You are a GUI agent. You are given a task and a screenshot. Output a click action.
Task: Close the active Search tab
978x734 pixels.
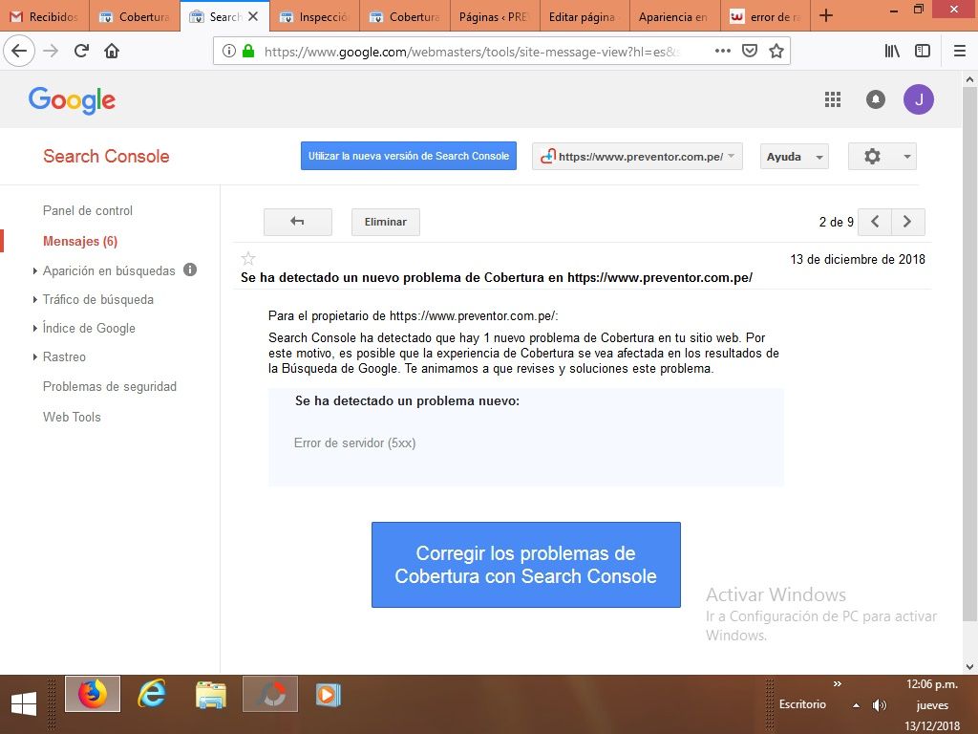(x=253, y=16)
